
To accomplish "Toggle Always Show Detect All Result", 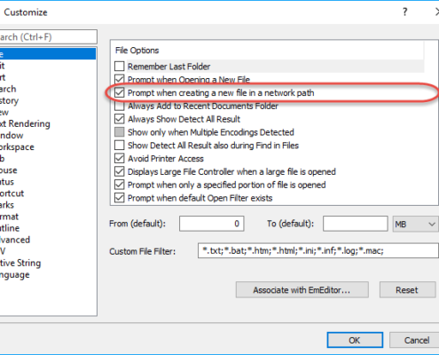I will pos(120,119).
